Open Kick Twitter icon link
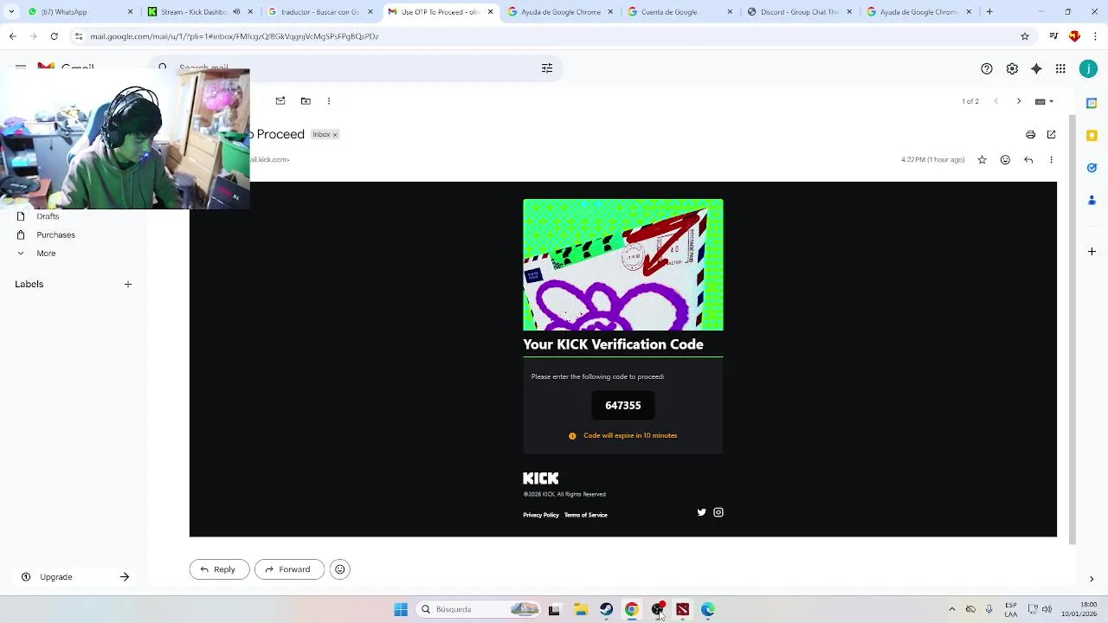This screenshot has height=623, width=1108. click(x=701, y=512)
